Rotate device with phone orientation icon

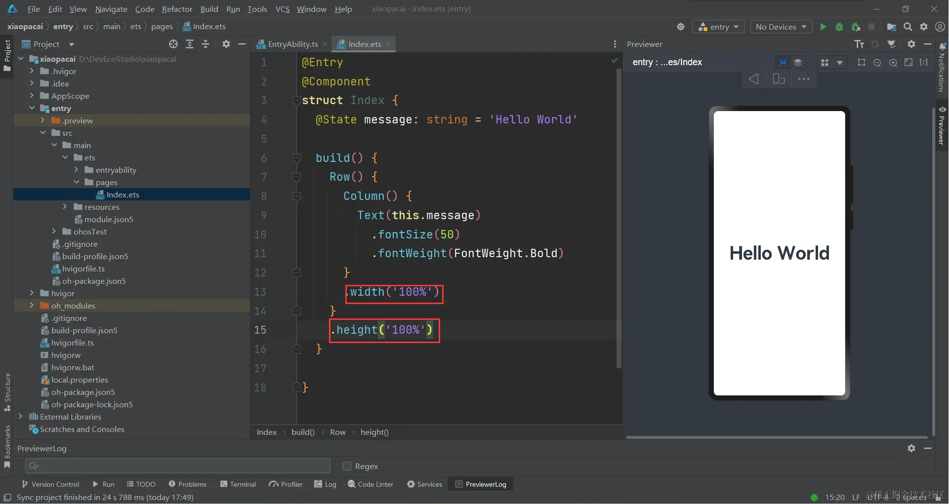pyautogui.click(x=779, y=79)
